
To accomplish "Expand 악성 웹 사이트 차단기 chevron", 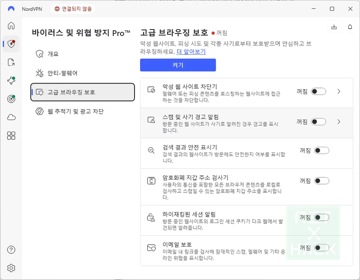I will pyautogui.click(x=339, y=92).
